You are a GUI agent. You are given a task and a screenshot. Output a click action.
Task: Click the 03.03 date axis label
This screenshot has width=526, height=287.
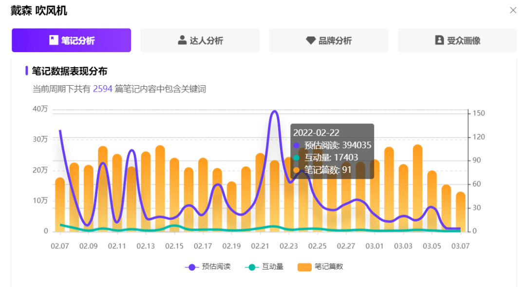pos(403,246)
